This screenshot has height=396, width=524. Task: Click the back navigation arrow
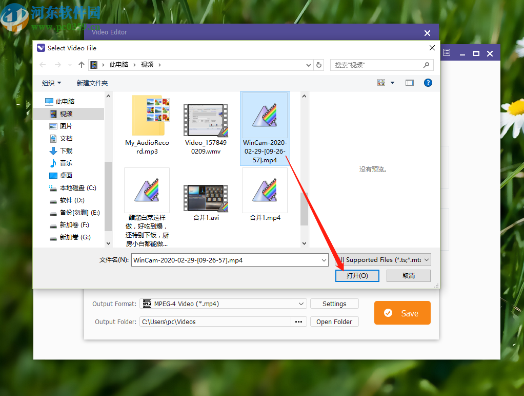pyautogui.click(x=43, y=65)
